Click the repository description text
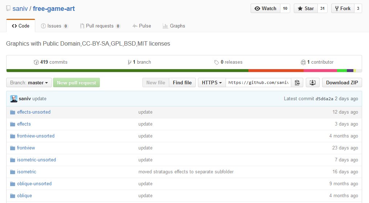 tap(88, 43)
